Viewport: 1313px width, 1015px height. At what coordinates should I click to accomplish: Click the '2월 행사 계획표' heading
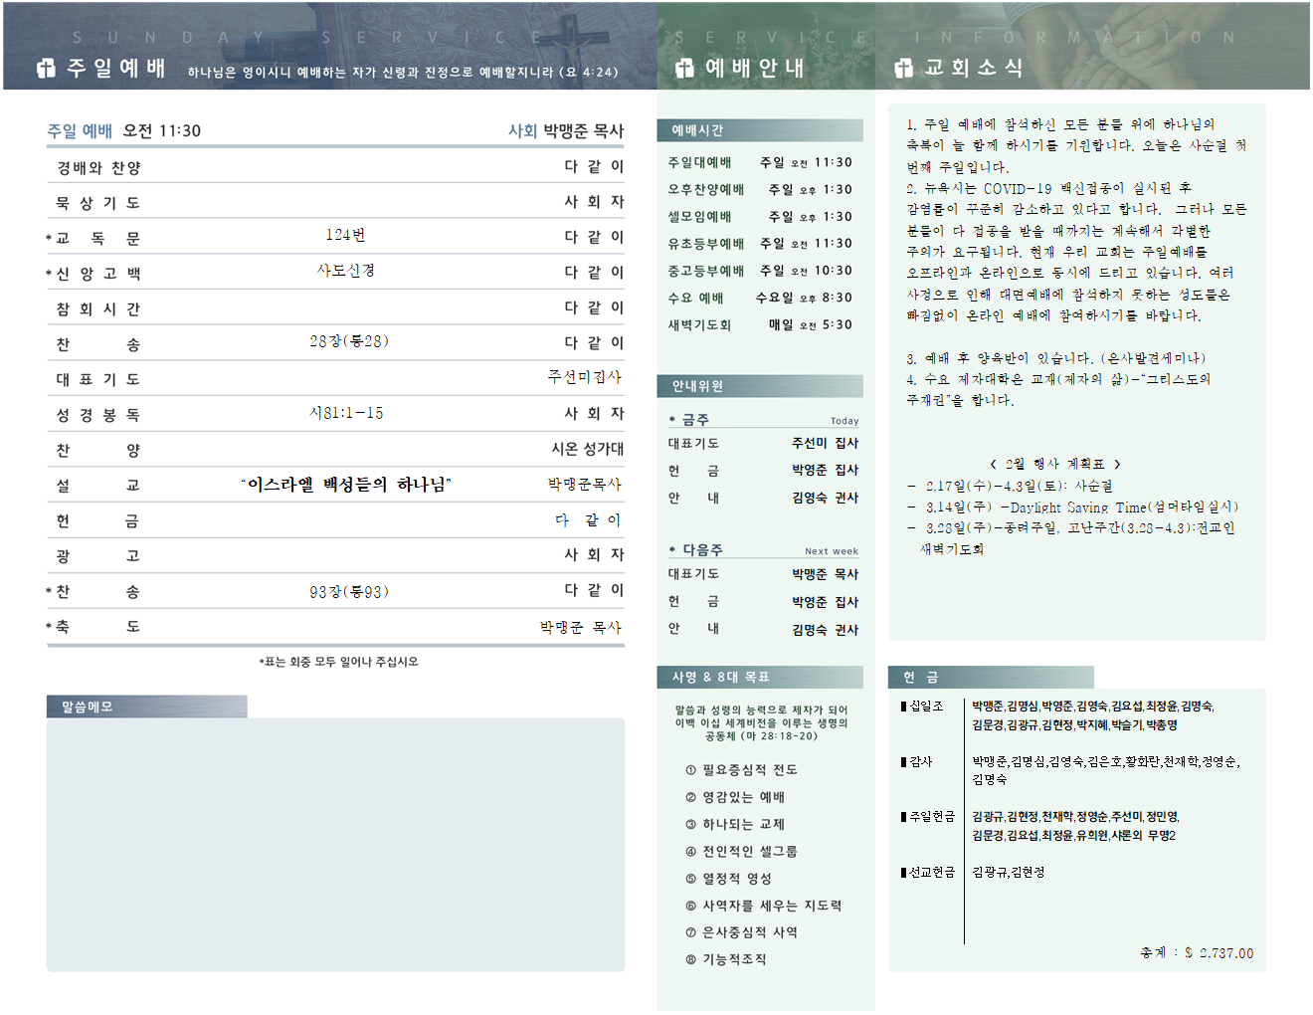tap(1055, 464)
